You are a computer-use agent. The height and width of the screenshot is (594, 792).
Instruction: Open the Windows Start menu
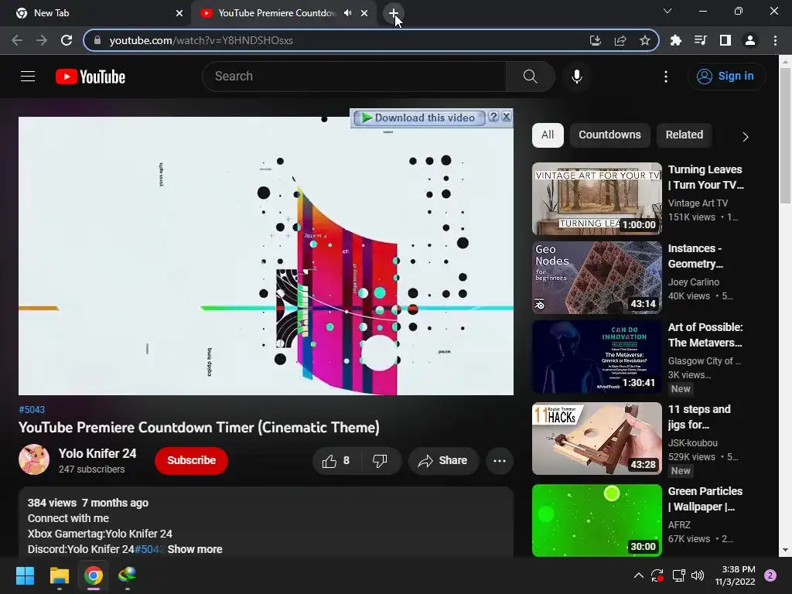pos(25,575)
